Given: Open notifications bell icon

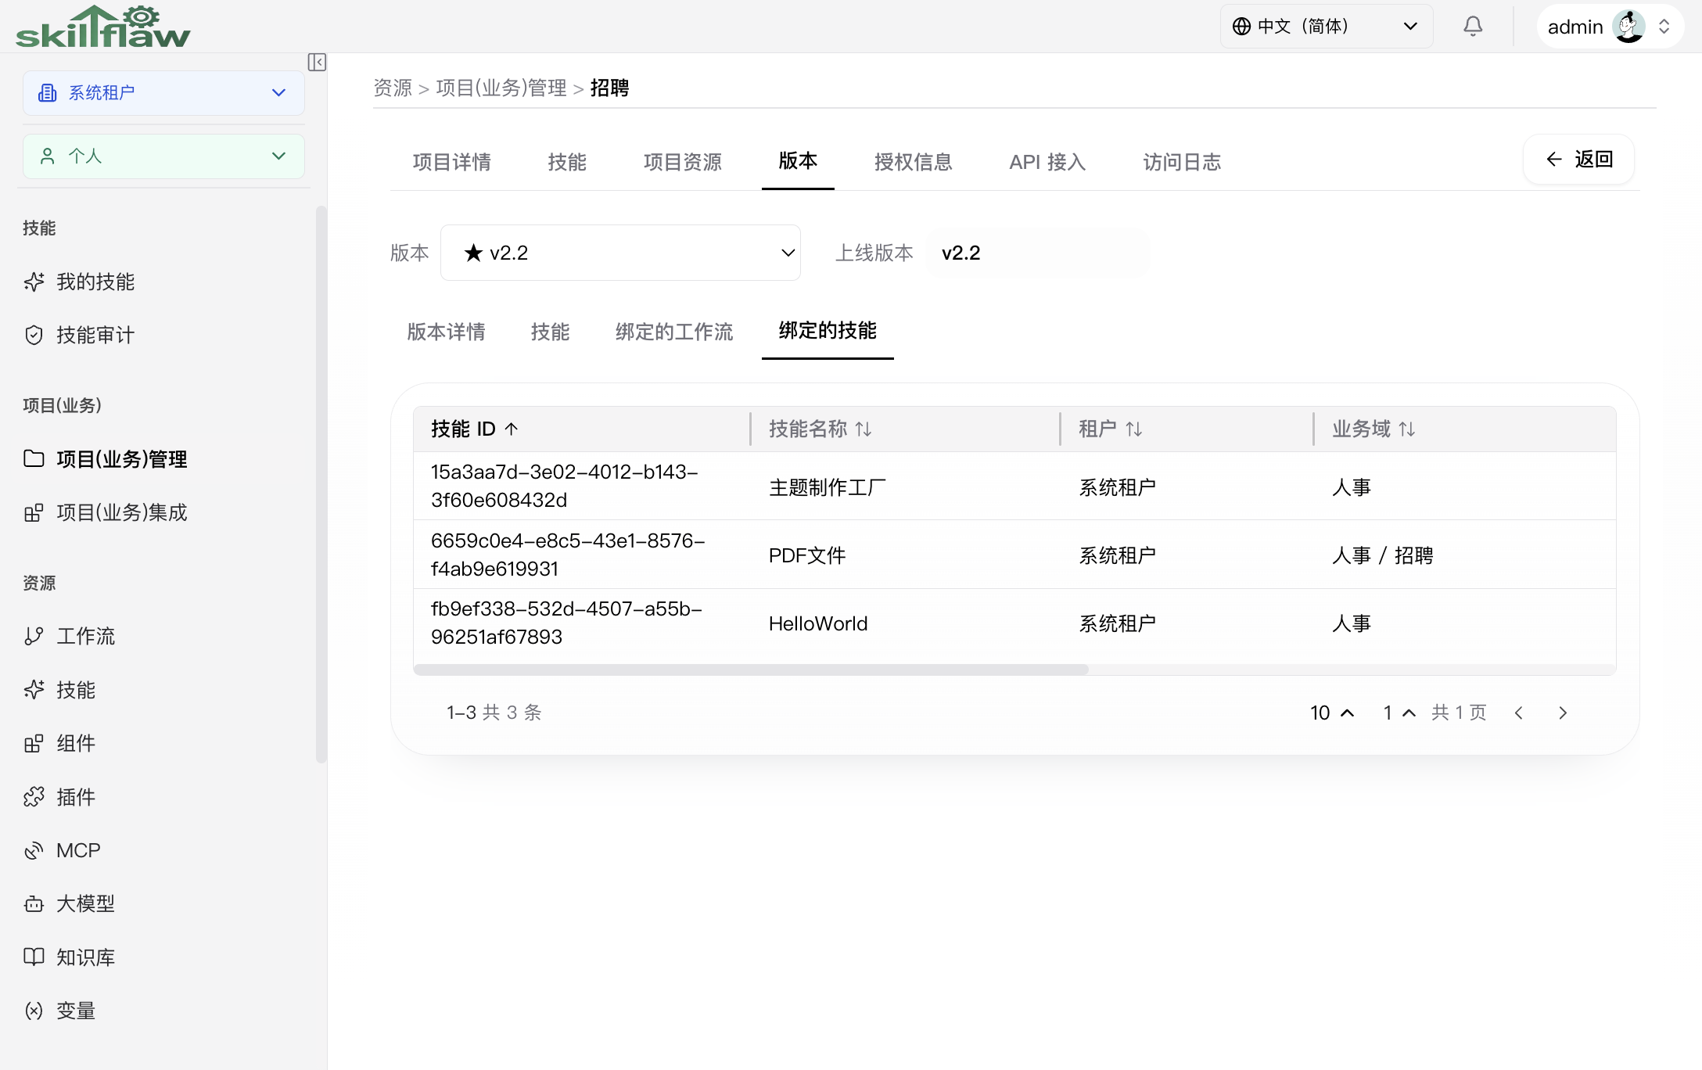Looking at the screenshot, I should (x=1473, y=27).
